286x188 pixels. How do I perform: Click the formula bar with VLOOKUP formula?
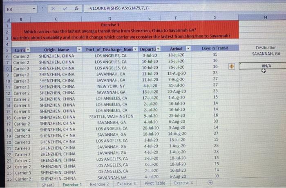click(184, 8)
